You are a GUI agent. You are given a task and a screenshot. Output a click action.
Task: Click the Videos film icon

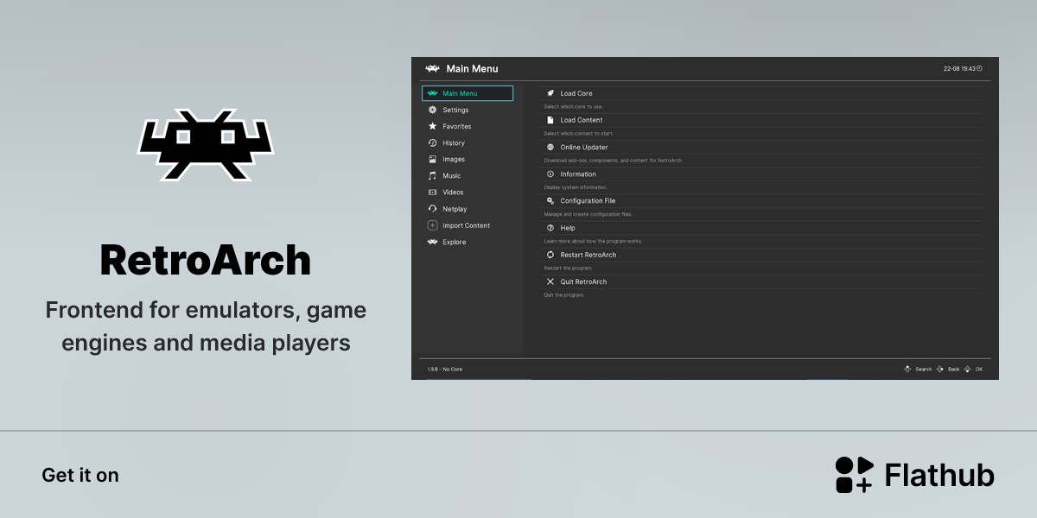(x=433, y=193)
